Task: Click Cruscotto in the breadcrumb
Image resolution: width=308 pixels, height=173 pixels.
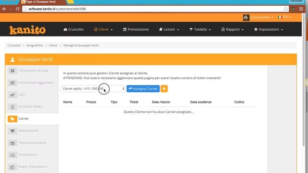Action: (x=14, y=45)
